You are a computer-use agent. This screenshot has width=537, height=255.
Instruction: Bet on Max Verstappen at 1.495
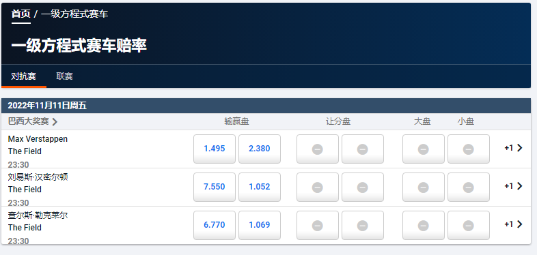[215, 149]
